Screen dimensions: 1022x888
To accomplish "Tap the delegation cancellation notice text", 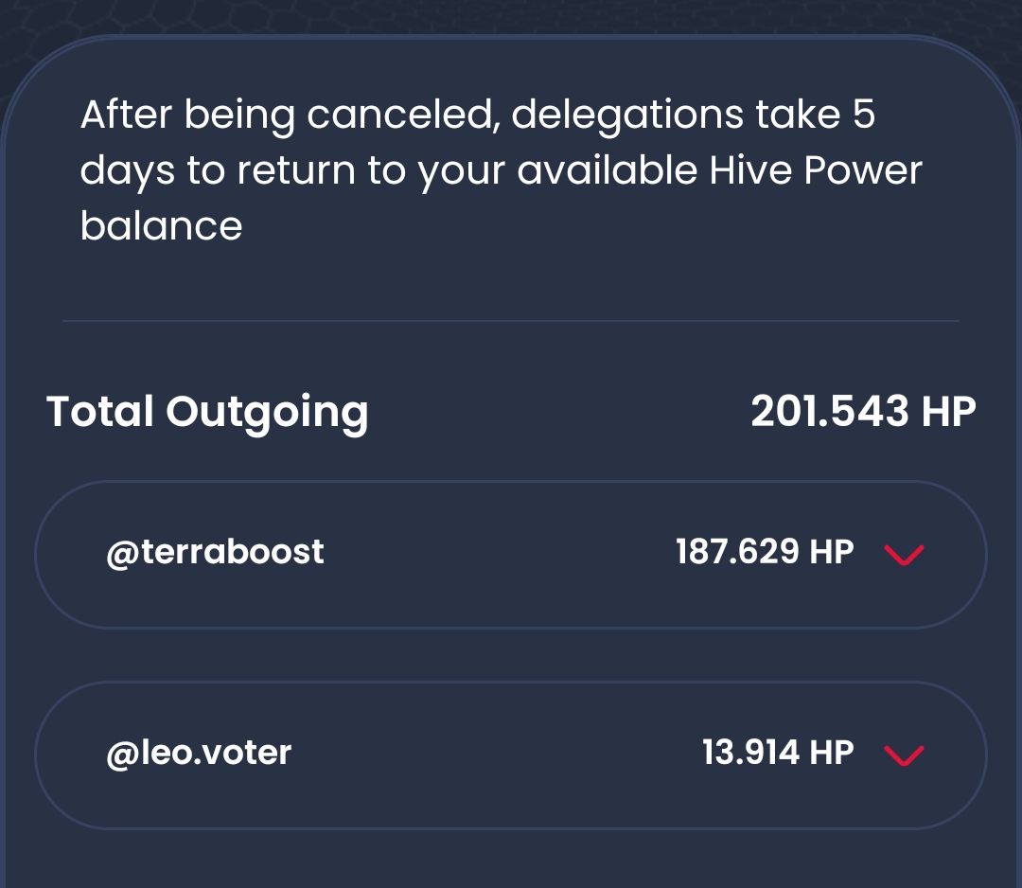I will click(501, 170).
